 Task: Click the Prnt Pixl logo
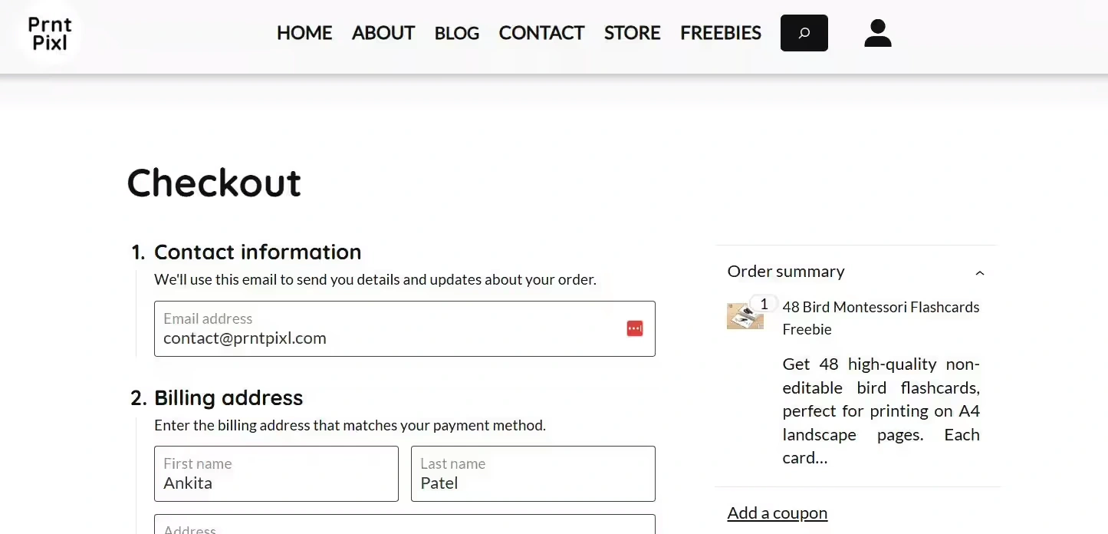[49, 33]
